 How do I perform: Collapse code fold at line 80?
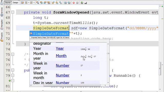13,80
